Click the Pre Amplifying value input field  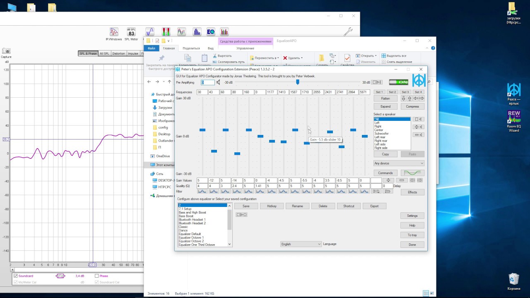[208, 82]
